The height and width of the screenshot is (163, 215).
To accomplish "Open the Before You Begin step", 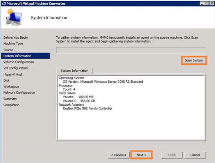I will click(16, 37).
